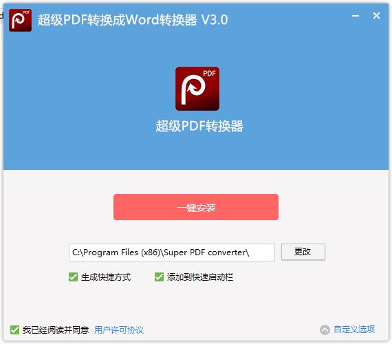Click the 超级PDF转换成Word转换器 title text

(x=117, y=20)
